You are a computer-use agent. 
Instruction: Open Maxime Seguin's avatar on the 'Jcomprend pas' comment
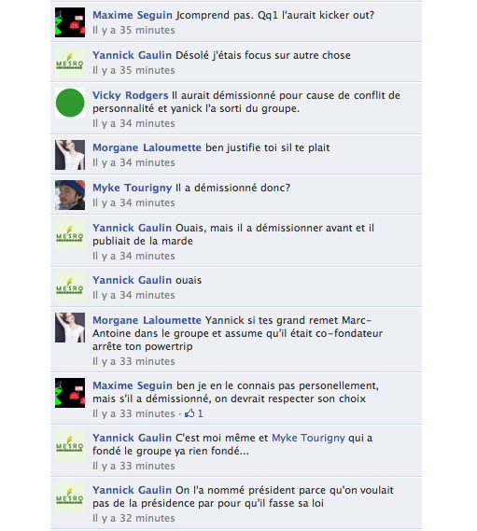click(70, 22)
